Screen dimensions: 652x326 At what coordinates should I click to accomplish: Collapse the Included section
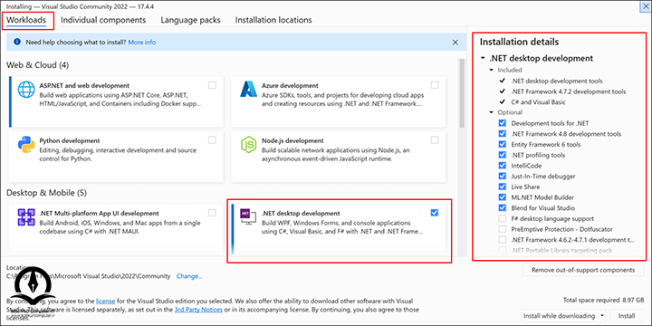491,70
